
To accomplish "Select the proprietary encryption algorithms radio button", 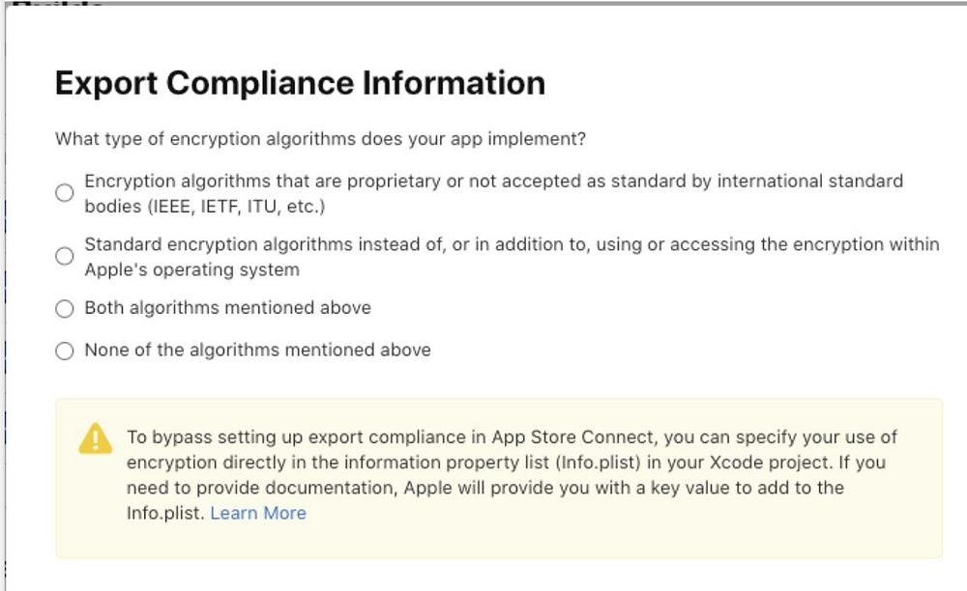I will (x=65, y=193).
